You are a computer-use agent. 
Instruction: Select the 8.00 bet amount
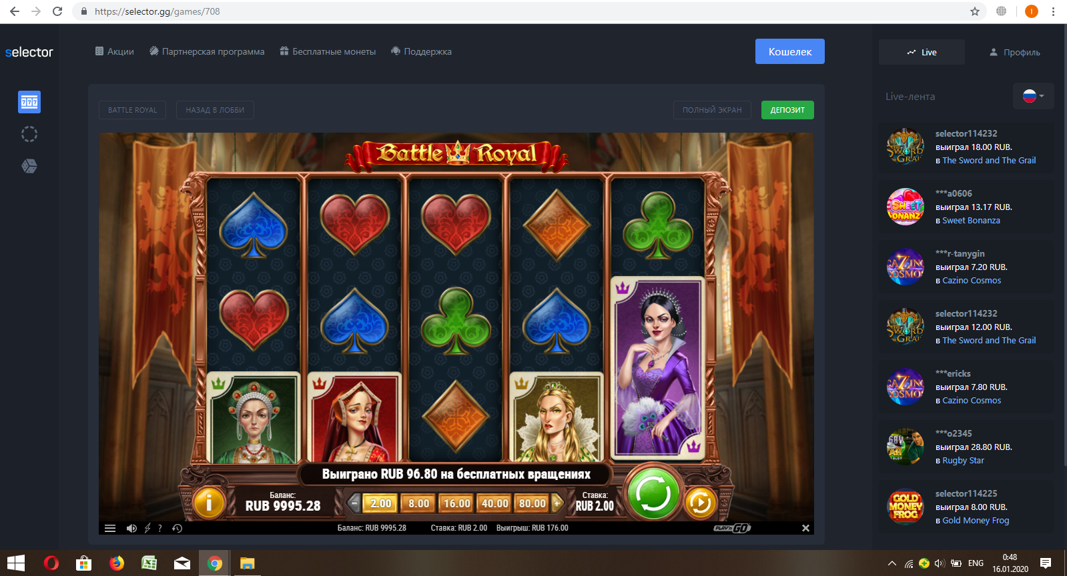click(x=419, y=503)
